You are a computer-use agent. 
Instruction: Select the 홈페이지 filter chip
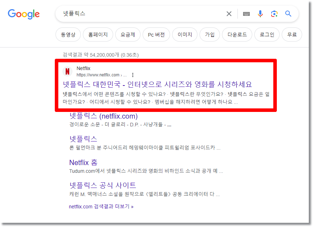[x=98, y=34]
